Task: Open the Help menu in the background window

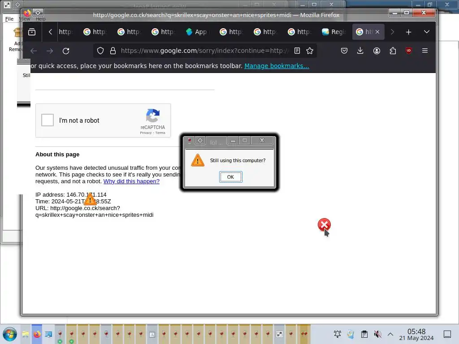Action: click(41, 19)
